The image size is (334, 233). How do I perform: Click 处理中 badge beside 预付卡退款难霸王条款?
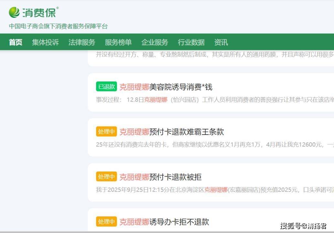106,132
